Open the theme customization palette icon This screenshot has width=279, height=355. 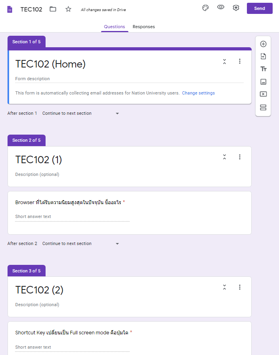205,8
